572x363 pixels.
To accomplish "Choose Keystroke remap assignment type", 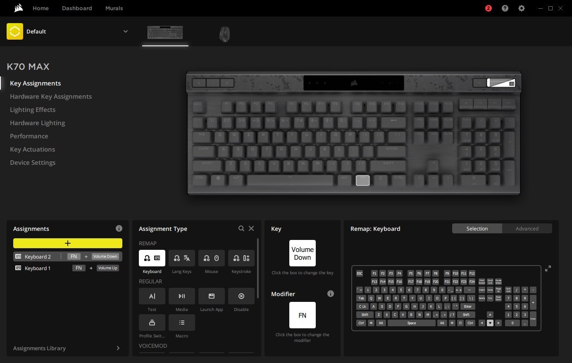I will click(241, 258).
